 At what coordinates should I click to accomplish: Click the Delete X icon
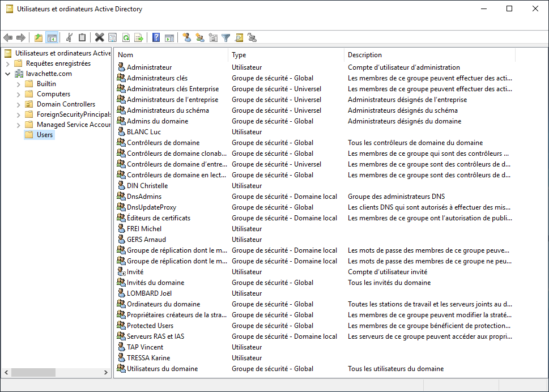click(x=100, y=37)
